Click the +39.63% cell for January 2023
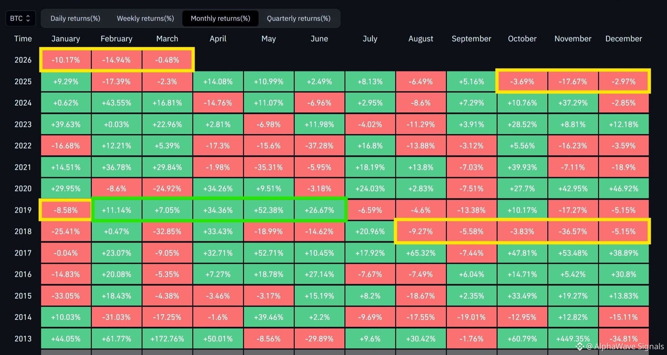The image size is (667, 355). coord(66,124)
